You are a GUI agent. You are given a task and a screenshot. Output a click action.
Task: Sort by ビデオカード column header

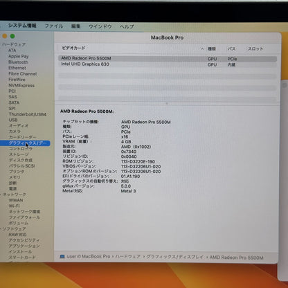[73, 48]
